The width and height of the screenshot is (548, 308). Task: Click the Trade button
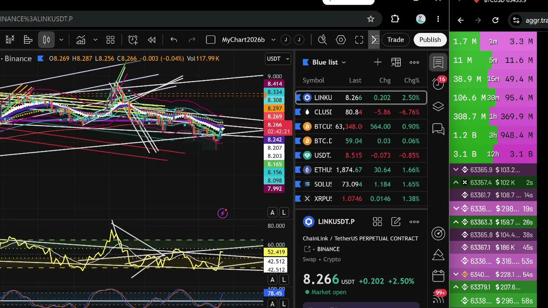396,40
